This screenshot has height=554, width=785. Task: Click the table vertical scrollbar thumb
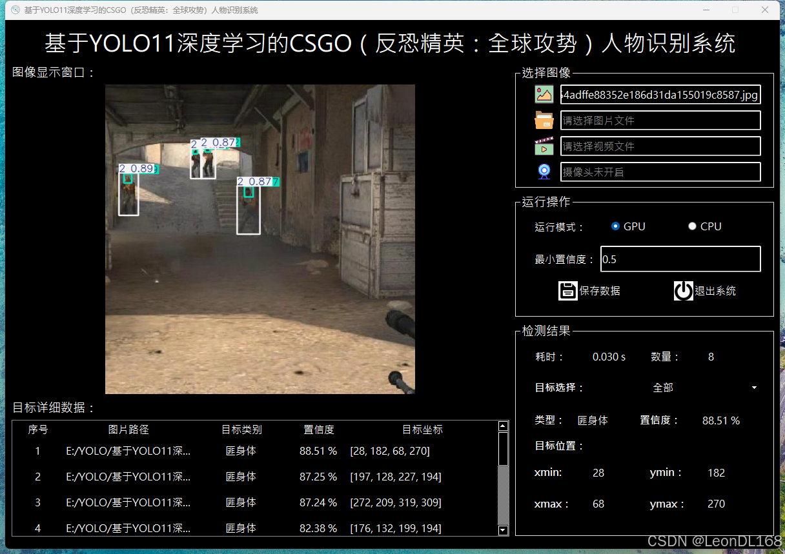pyautogui.click(x=504, y=448)
